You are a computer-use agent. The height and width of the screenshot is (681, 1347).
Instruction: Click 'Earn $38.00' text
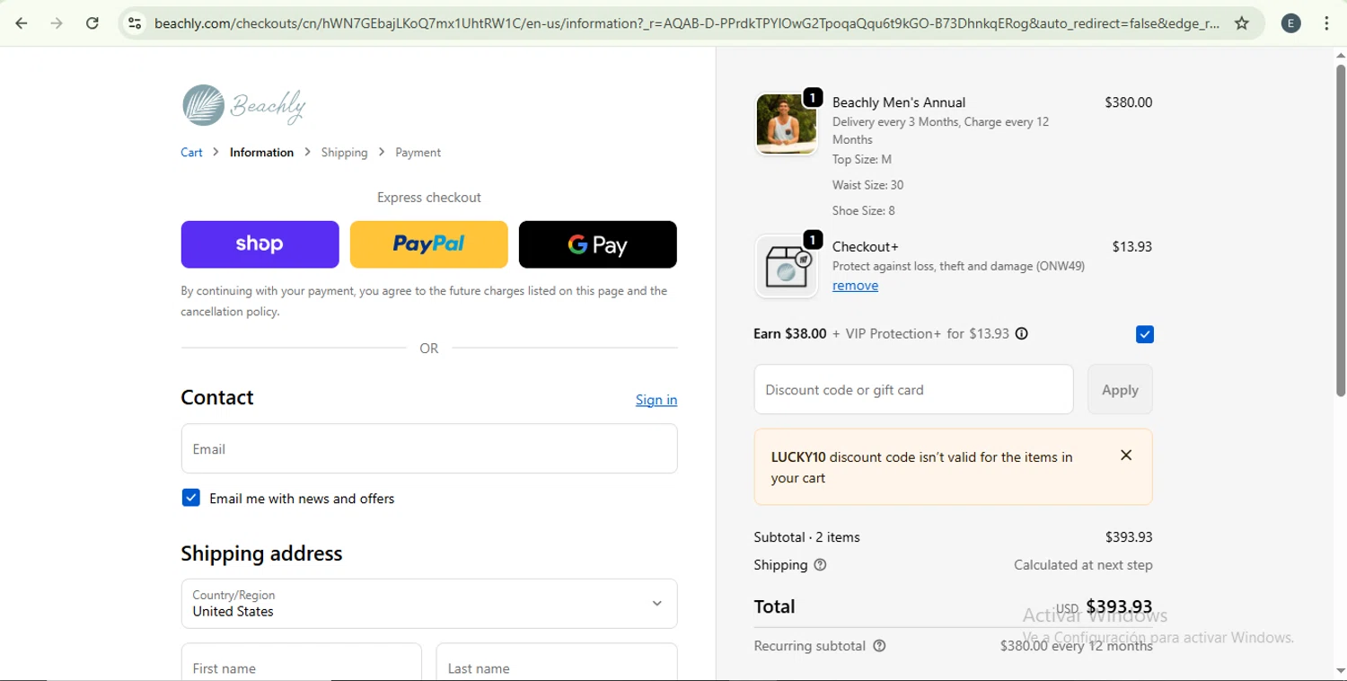(x=789, y=333)
